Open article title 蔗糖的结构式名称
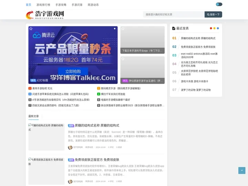Screen dimensions: 248x186 coord(97,125)
